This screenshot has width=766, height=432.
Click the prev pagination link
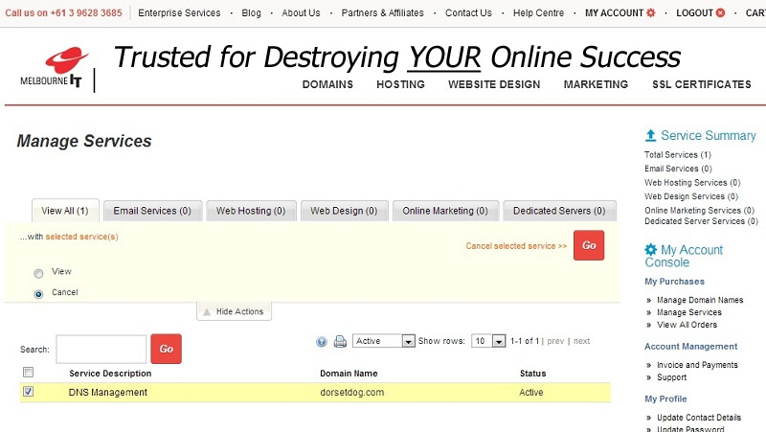[555, 341]
